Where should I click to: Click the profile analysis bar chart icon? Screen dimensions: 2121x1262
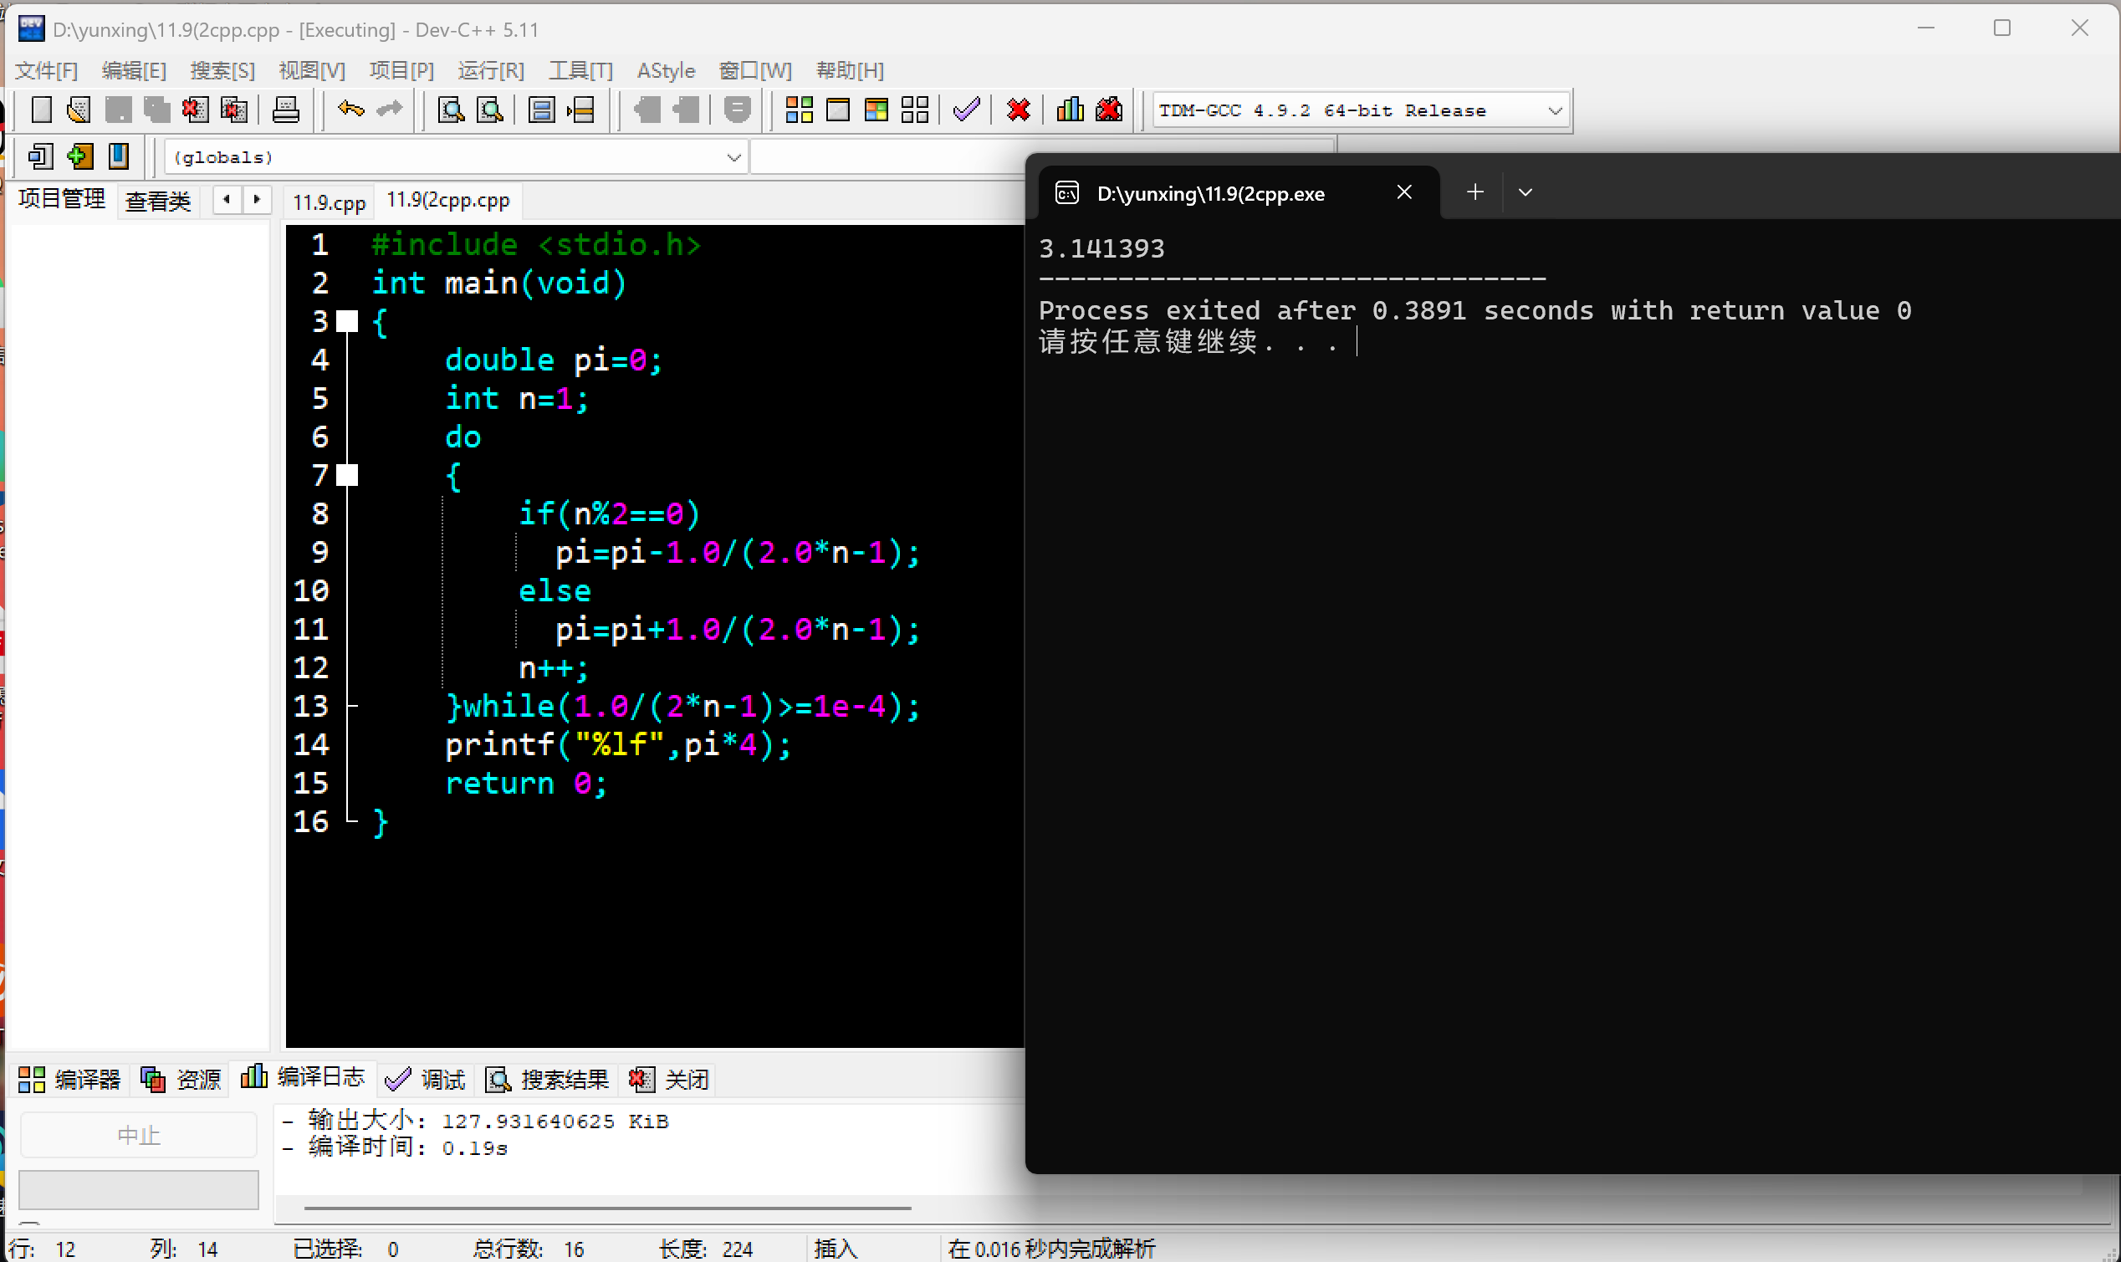[x=1070, y=110]
